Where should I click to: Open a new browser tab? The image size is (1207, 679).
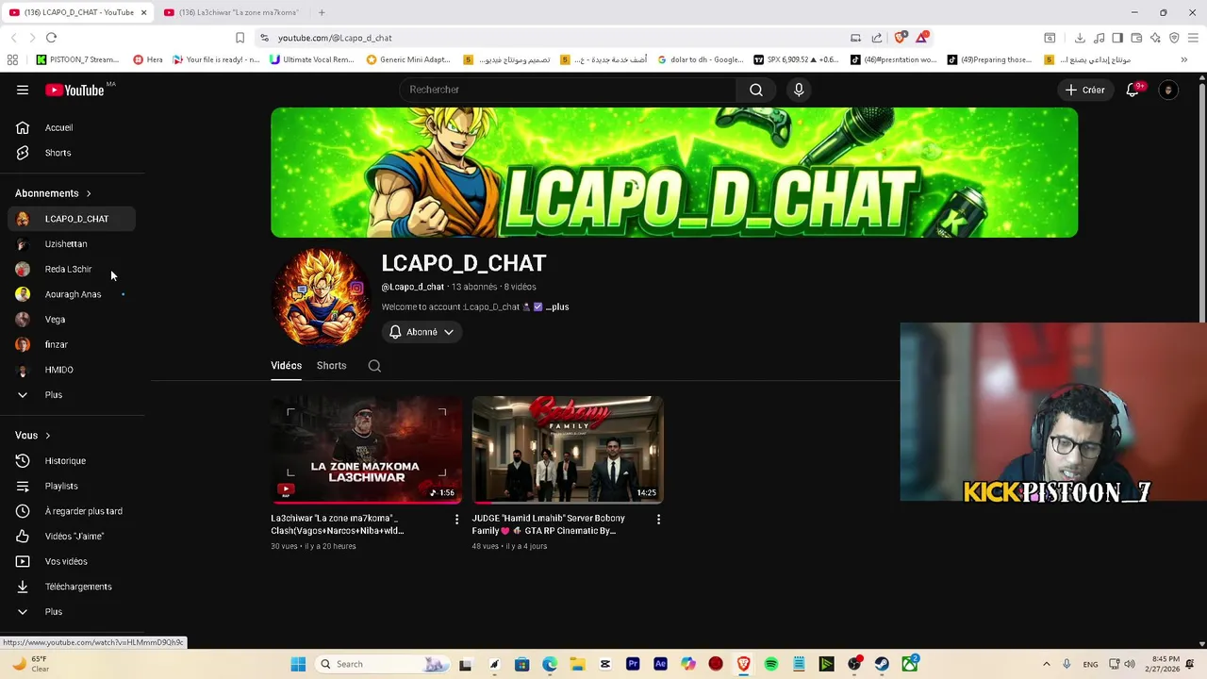[322, 12]
